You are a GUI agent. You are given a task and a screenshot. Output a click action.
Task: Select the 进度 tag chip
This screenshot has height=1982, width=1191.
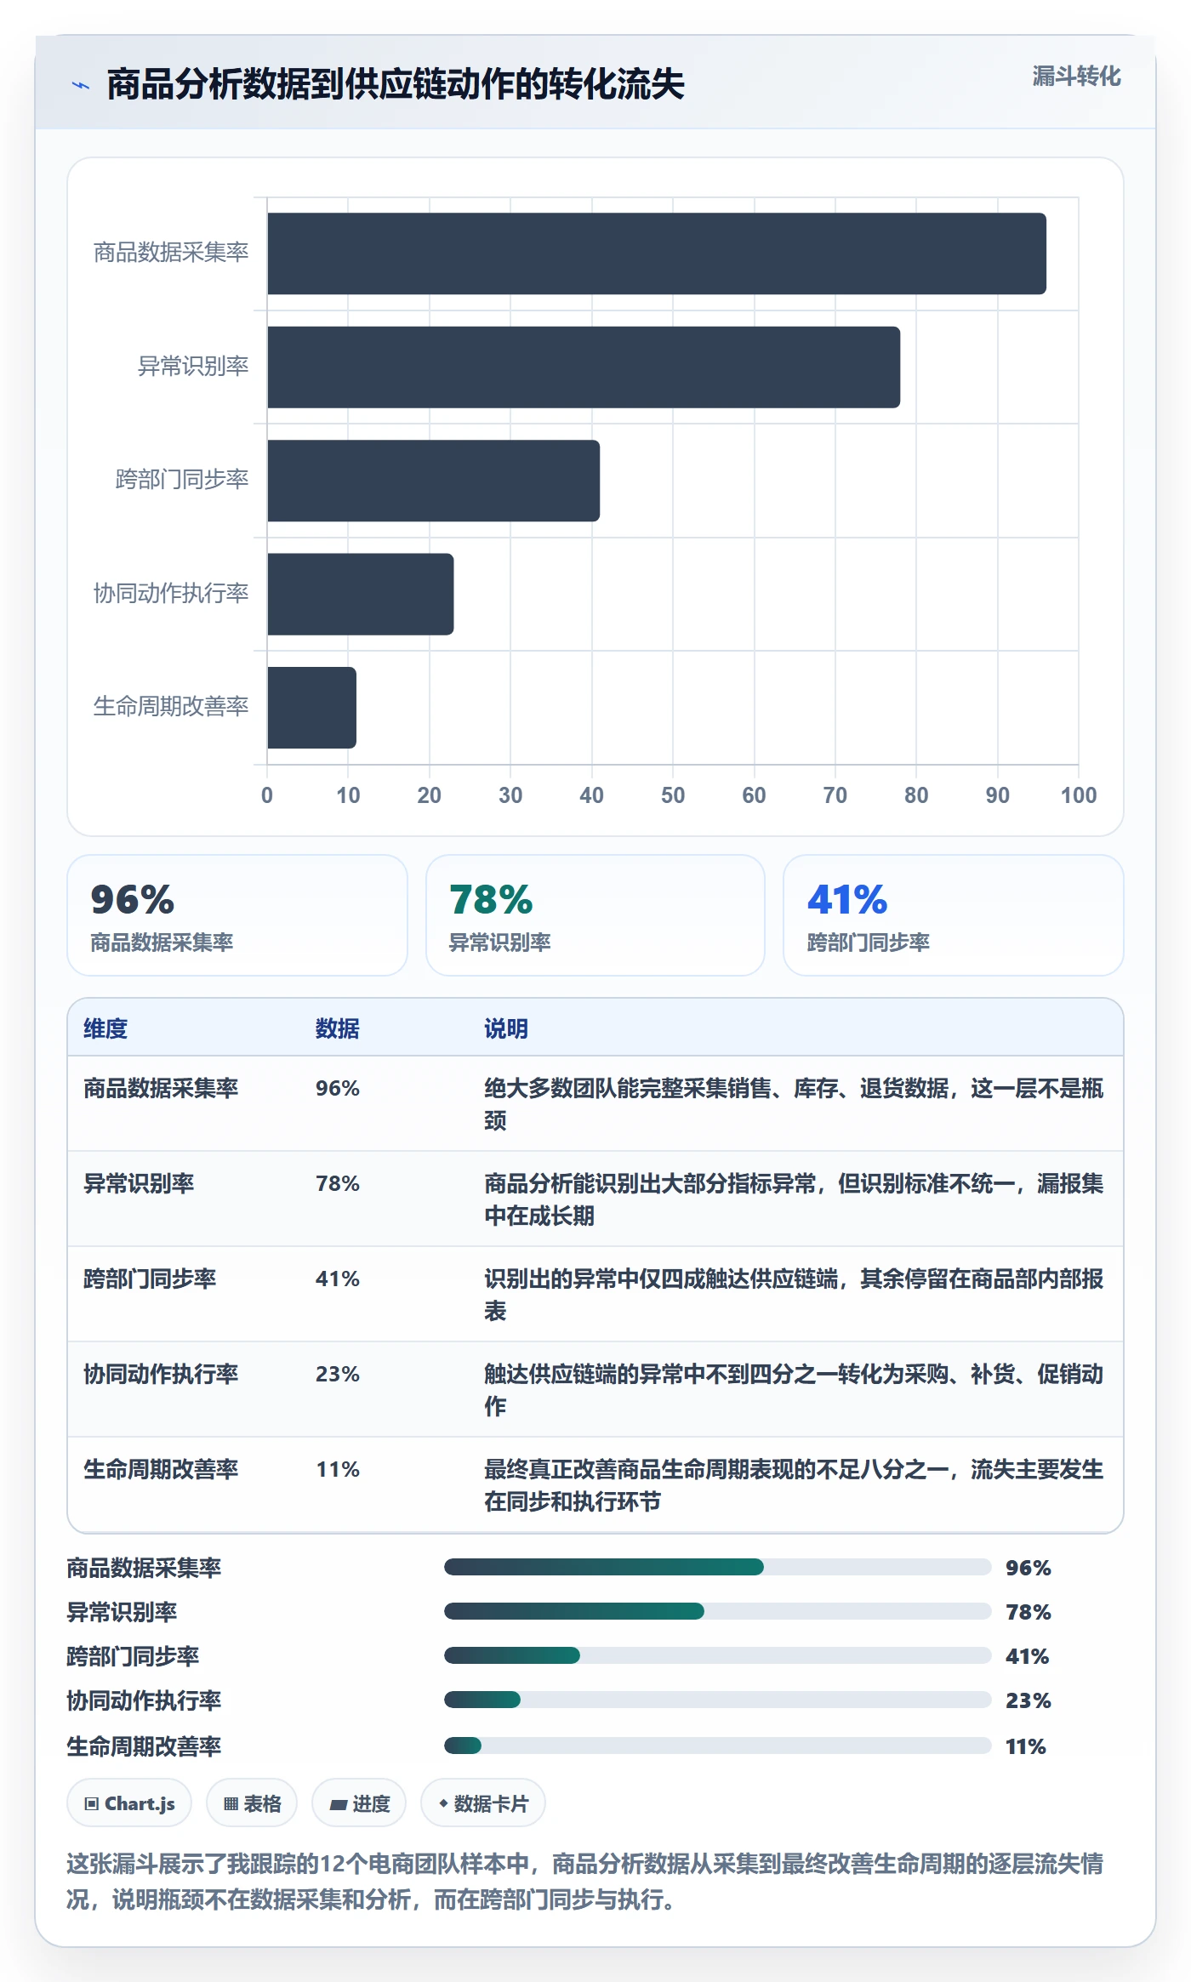[359, 1803]
